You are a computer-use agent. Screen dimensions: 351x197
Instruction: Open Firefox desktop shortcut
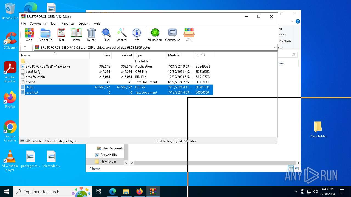(10, 100)
